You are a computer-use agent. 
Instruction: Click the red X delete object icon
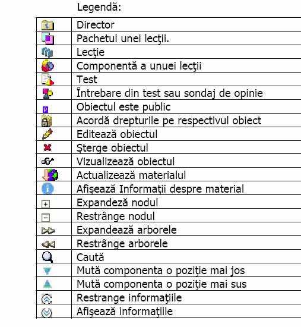[x=47, y=147]
